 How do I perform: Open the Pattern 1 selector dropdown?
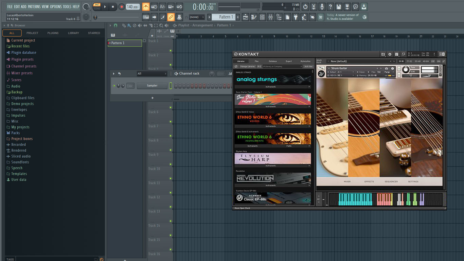[224, 17]
